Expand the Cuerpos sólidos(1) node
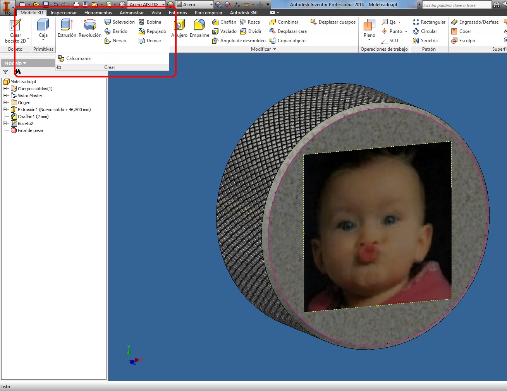This screenshot has height=391, width=507. pyautogui.click(x=5, y=89)
